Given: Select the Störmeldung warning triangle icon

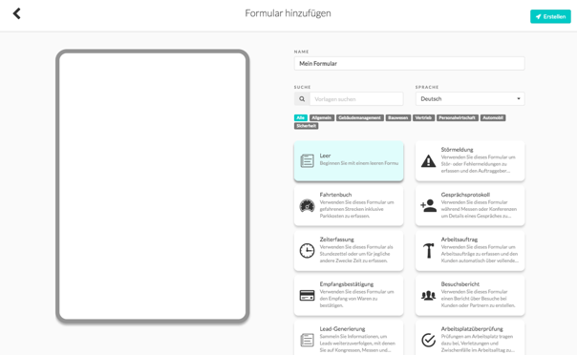Looking at the screenshot, I should (x=428, y=161).
